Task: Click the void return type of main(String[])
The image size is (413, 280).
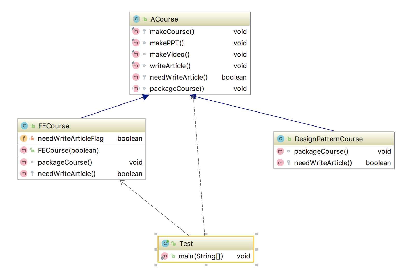Action: [243, 256]
